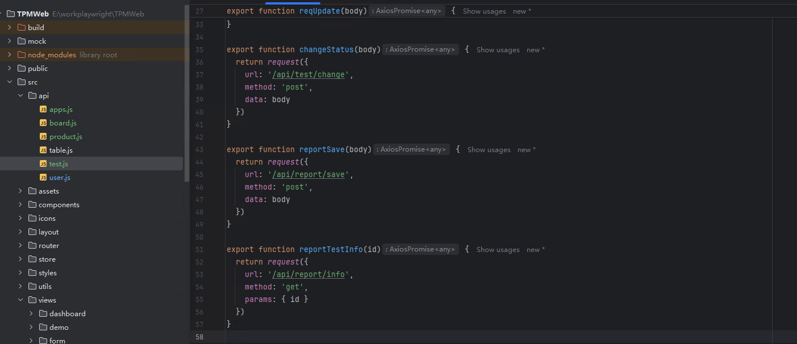Screen dimensions: 797x344
Task: Click the reportTestInfo function name
Action: tap(331, 249)
